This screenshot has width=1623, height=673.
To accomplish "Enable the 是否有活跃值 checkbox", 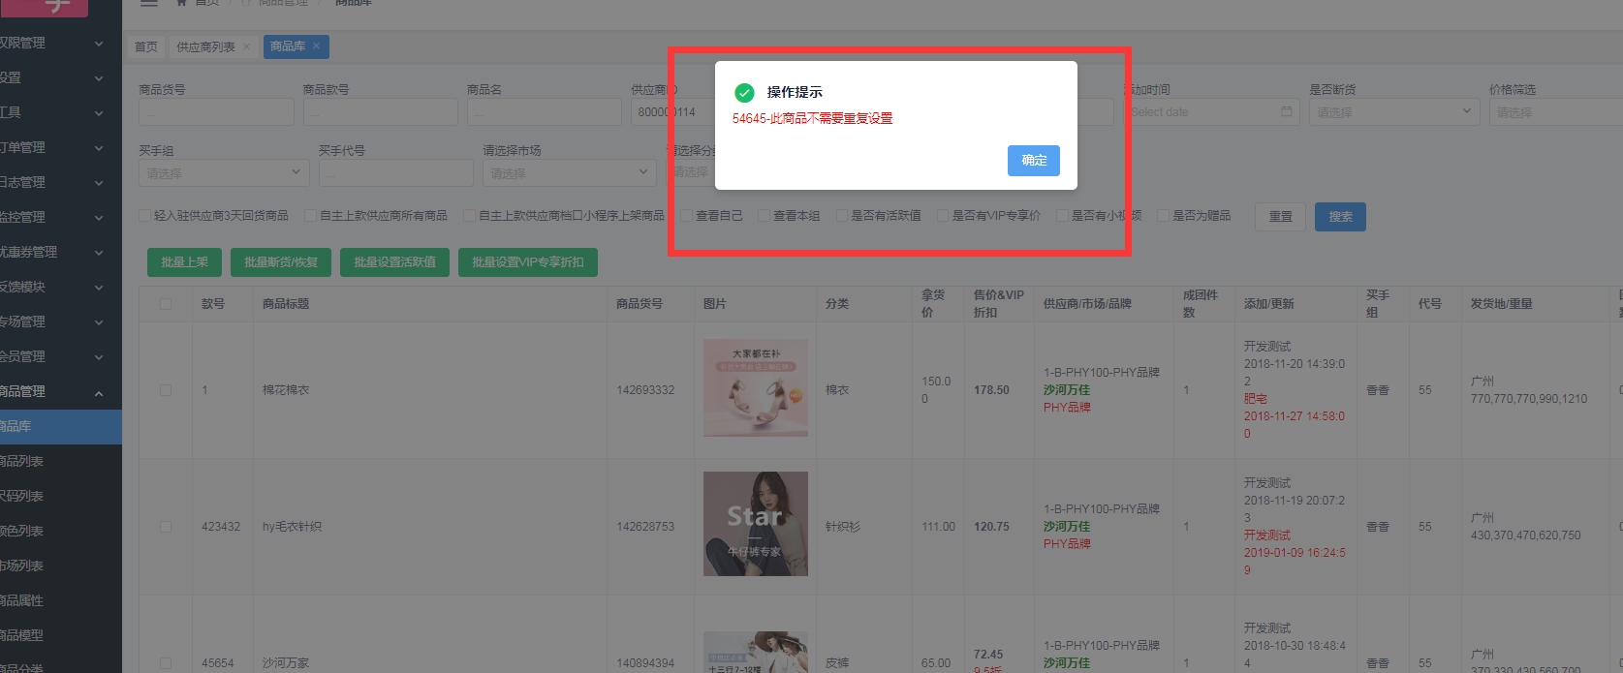I will (x=842, y=216).
